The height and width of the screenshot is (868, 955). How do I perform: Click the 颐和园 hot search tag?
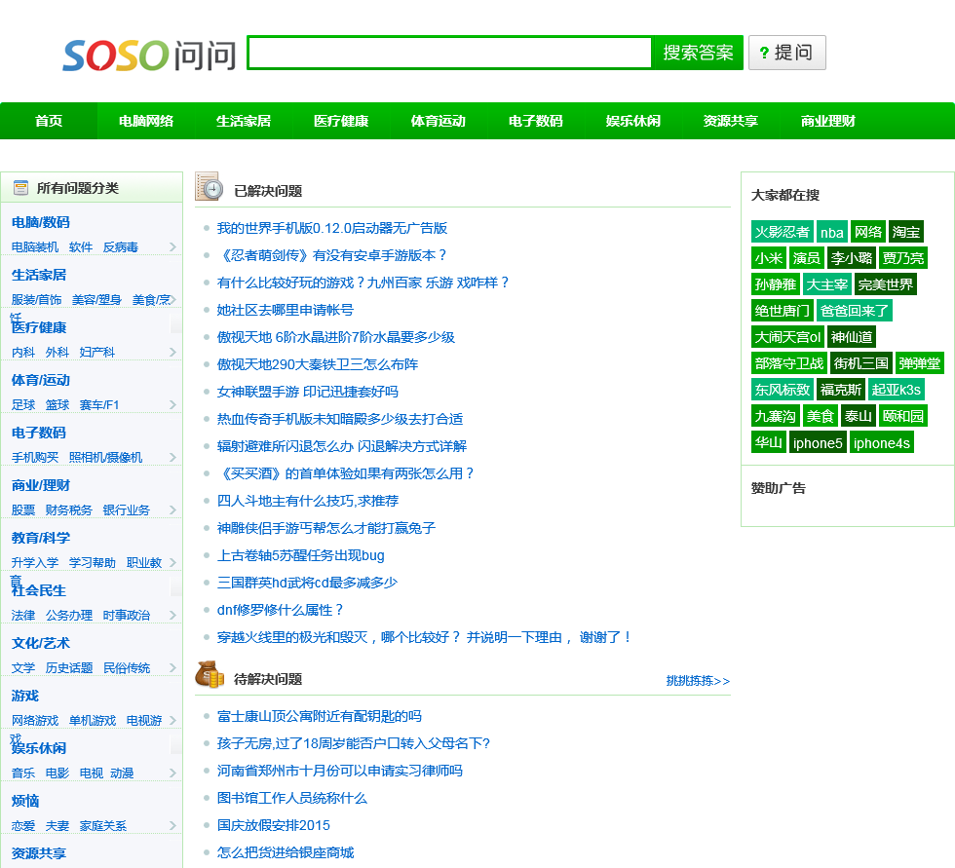tap(903, 416)
